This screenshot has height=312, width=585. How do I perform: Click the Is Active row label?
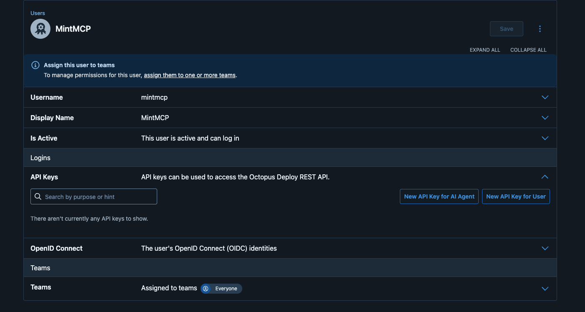44,138
